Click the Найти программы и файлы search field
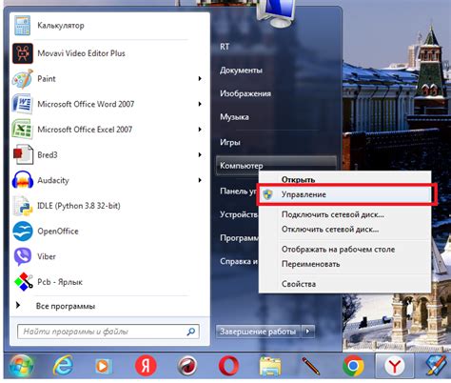 tap(108, 332)
